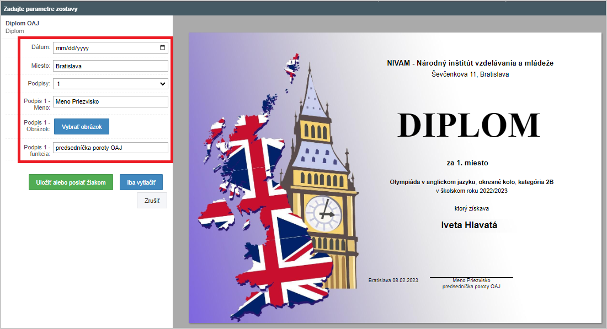The width and height of the screenshot is (607, 329).
Task: Click the Dátum date input field
Action: [x=110, y=48]
